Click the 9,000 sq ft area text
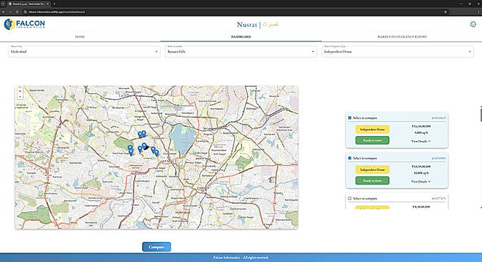This screenshot has width=482, height=262. [421, 132]
